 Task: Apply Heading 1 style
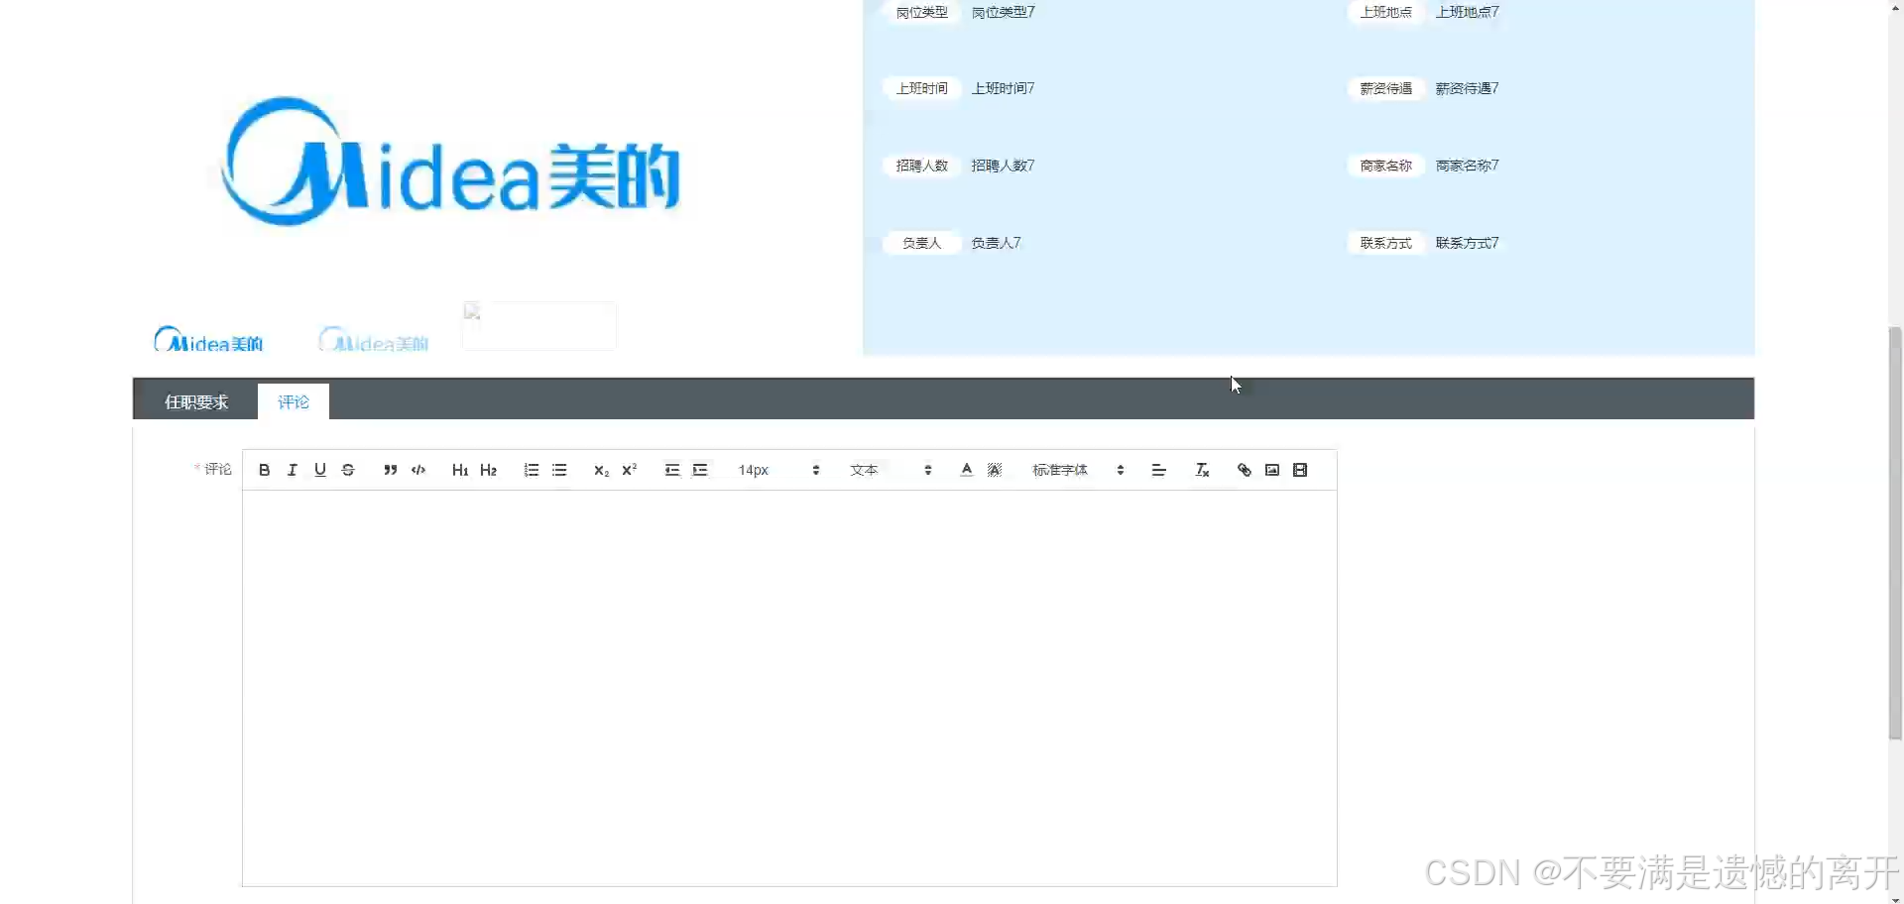coord(460,470)
